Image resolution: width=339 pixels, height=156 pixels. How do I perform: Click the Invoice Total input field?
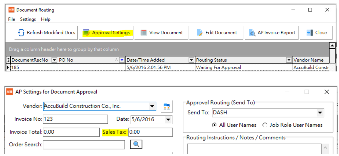coord(71,132)
